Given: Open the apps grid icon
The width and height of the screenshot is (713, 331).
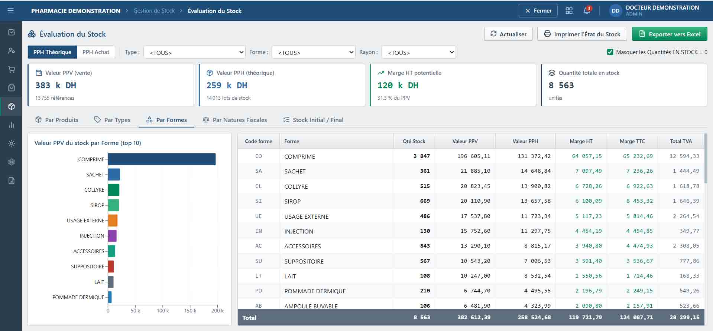Looking at the screenshot, I should 569,11.
